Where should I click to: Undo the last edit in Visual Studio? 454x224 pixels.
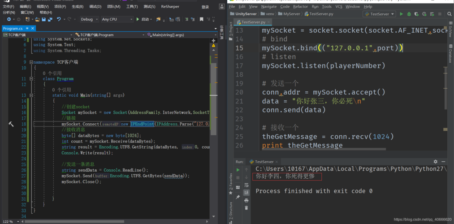[59, 19]
